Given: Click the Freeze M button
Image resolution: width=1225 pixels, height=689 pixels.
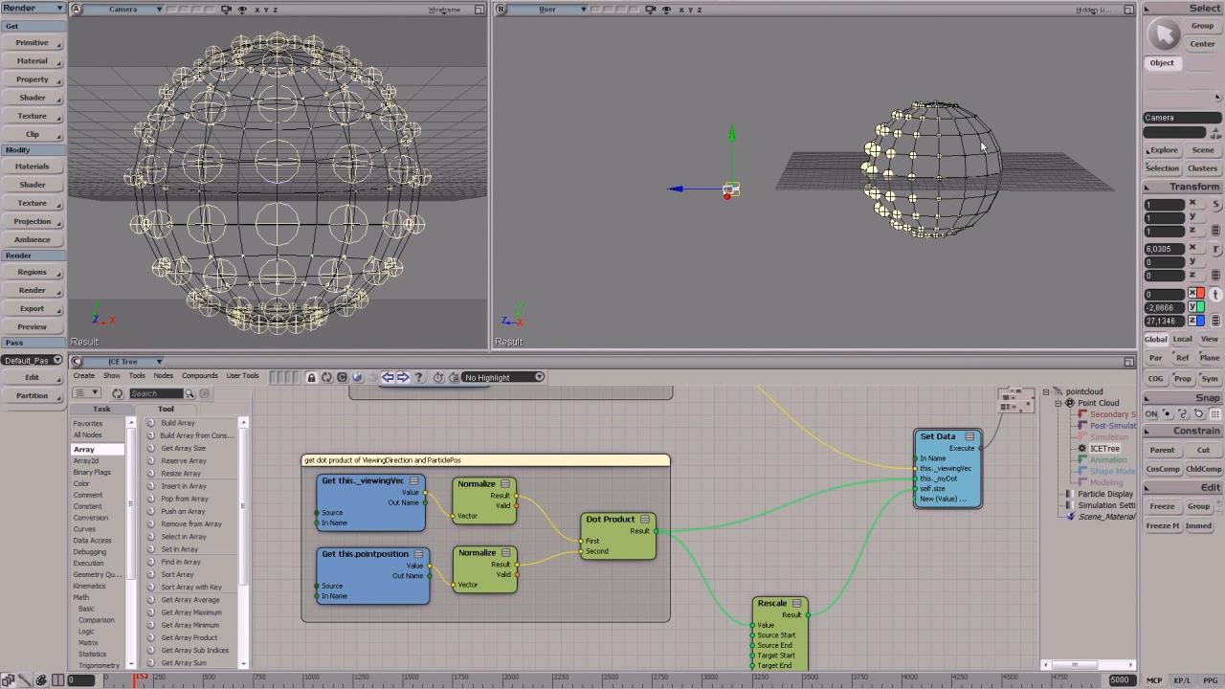Looking at the screenshot, I should click(x=1162, y=526).
